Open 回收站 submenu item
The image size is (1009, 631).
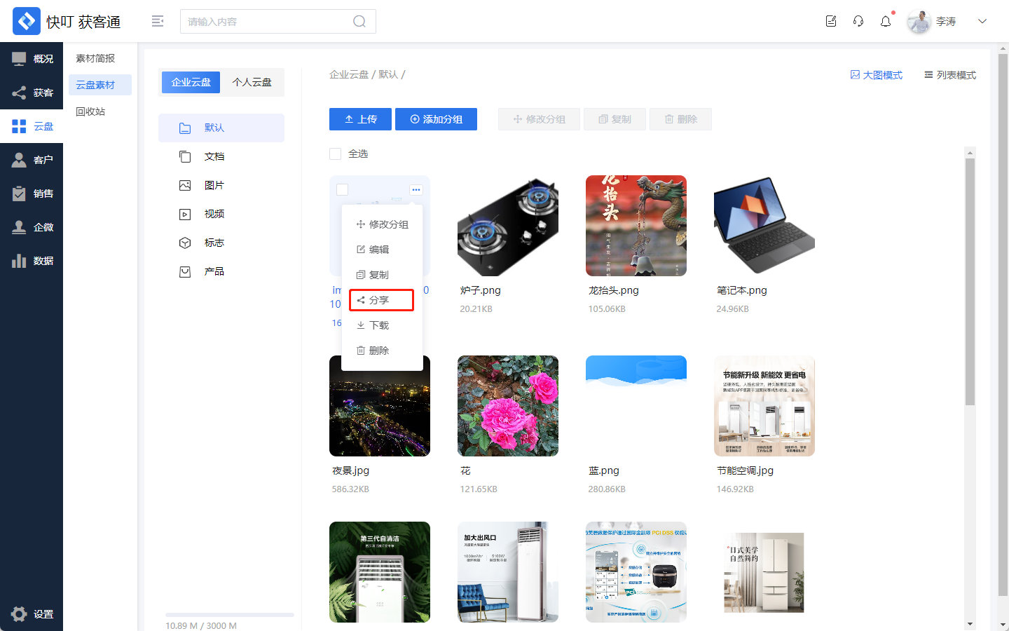pos(100,111)
